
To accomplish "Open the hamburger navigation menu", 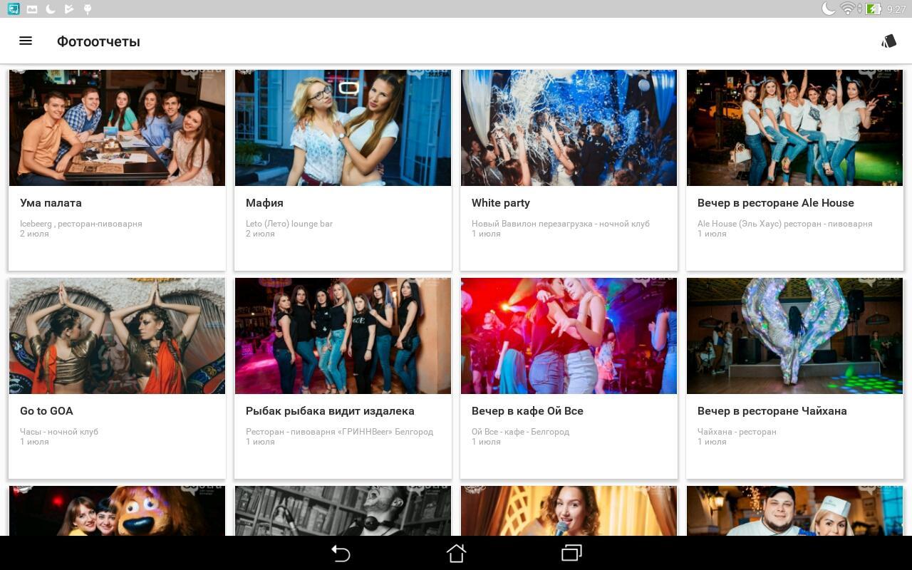I will tap(26, 41).
